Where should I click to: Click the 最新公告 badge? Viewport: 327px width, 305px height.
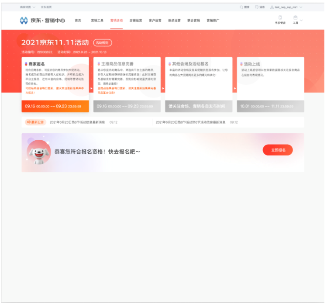35,122
